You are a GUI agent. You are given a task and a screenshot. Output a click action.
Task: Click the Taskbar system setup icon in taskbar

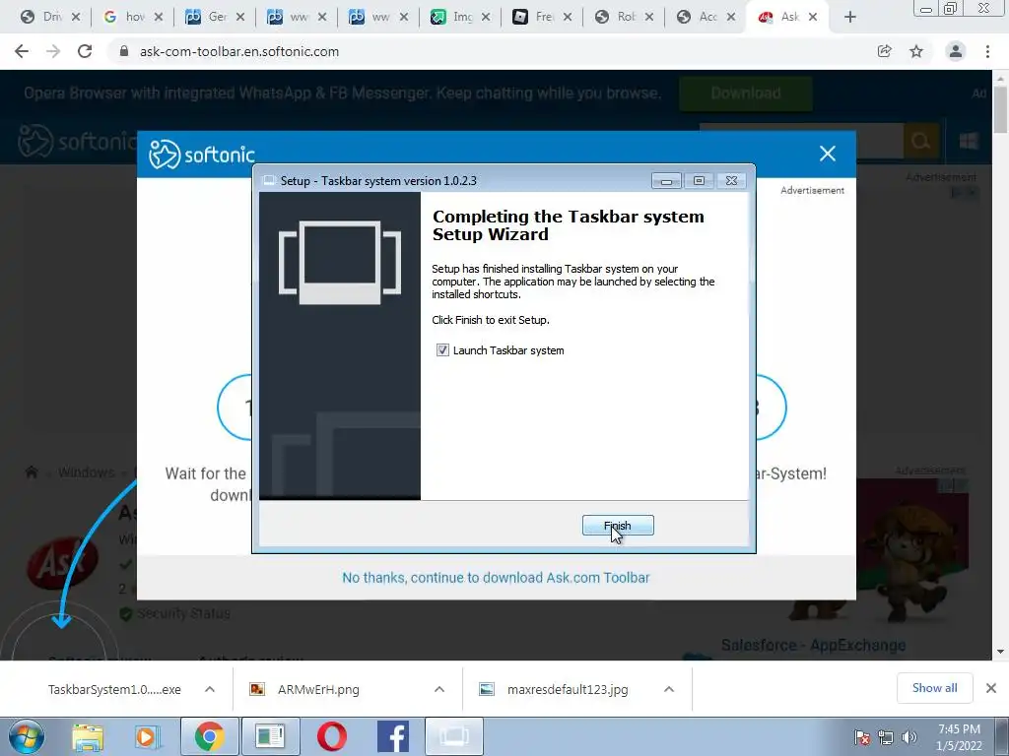[x=453, y=736]
